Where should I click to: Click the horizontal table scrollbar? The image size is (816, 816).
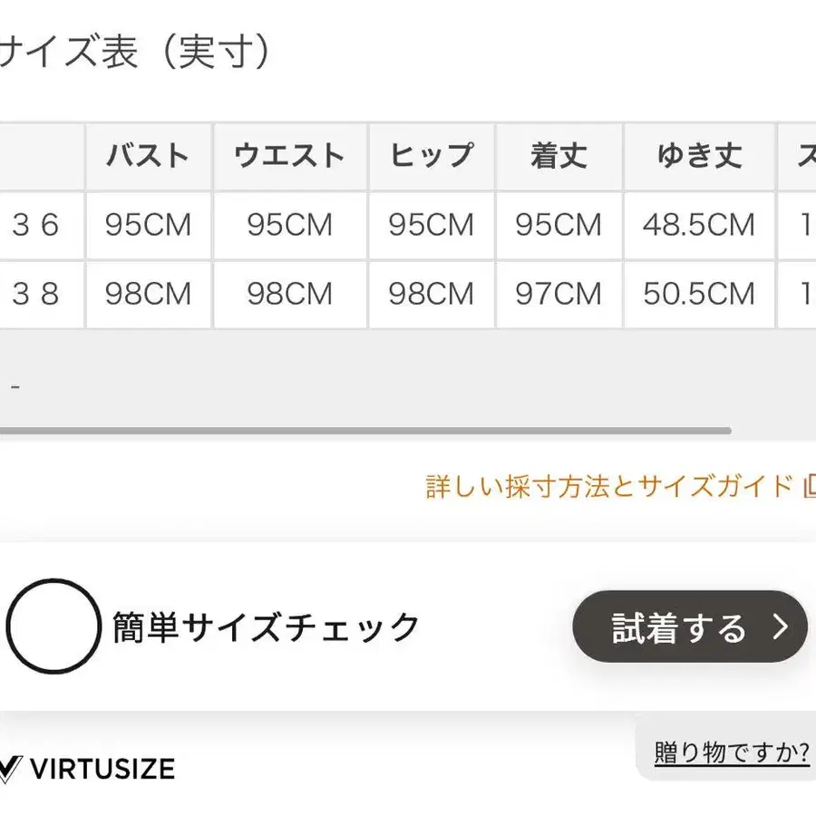pos(365,431)
